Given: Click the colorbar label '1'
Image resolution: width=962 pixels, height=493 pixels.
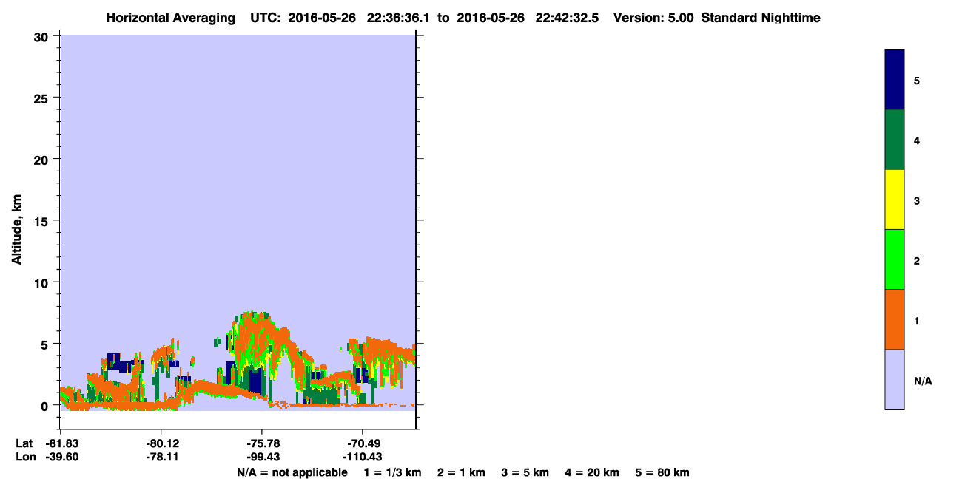Looking at the screenshot, I should [917, 320].
